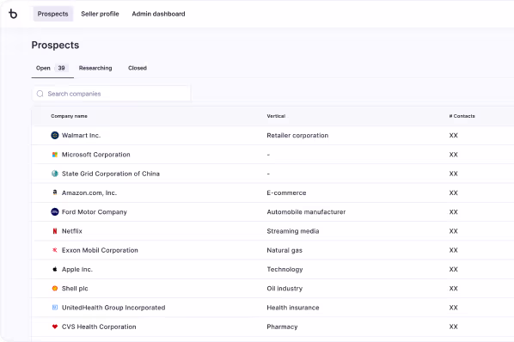Click the # Contacts column header
Image resolution: width=514 pixels, height=342 pixels.
click(x=462, y=116)
